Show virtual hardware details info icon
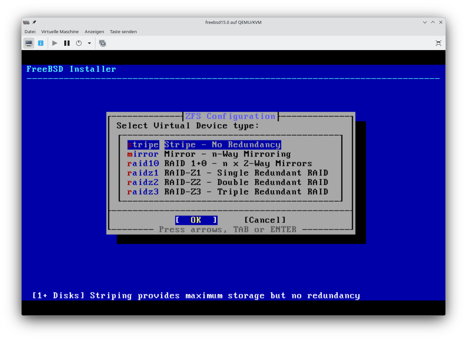The image size is (467, 341). click(x=41, y=43)
